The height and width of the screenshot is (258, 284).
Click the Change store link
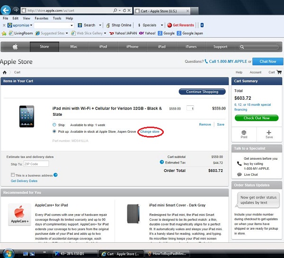[x=150, y=132]
